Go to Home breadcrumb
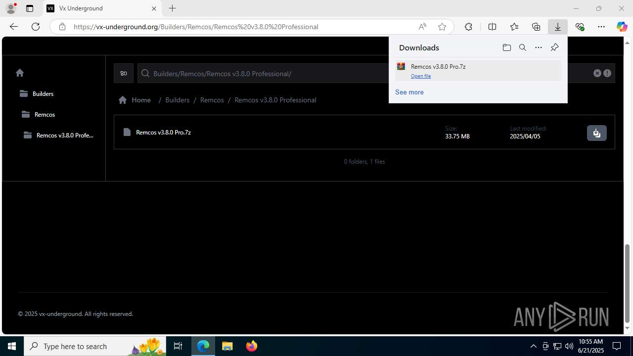The height and width of the screenshot is (356, 633). tap(135, 100)
